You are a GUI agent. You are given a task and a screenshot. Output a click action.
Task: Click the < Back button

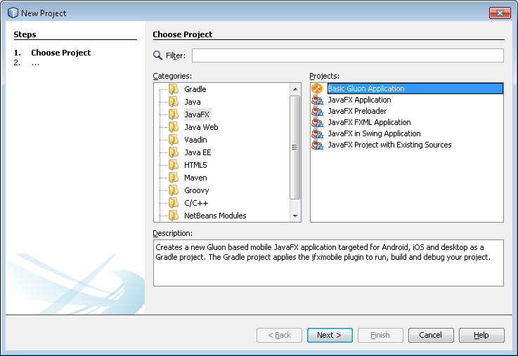[x=279, y=335]
